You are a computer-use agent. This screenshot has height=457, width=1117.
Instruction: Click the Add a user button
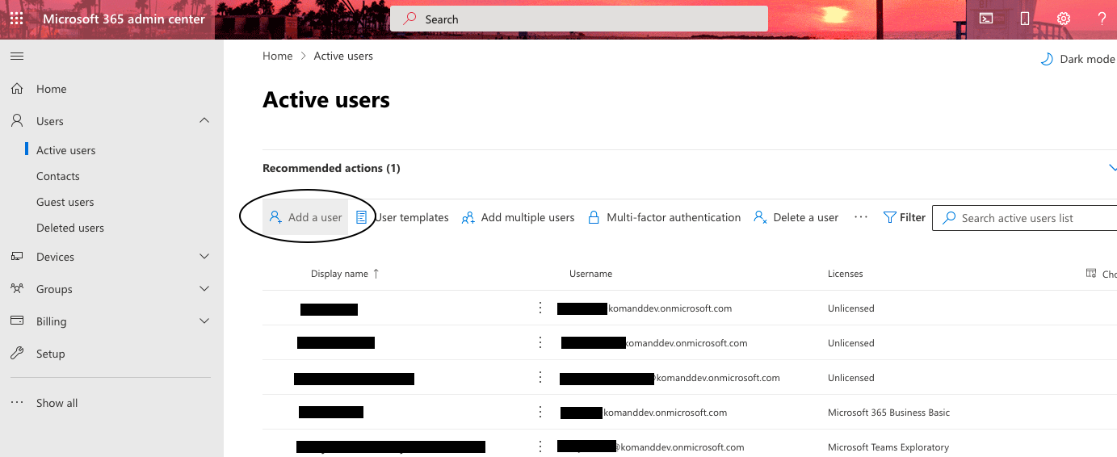click(305, 217)
